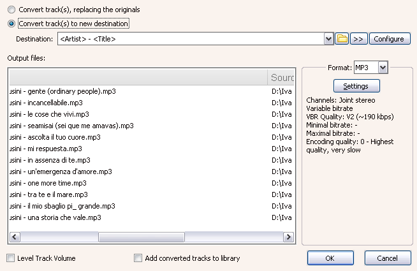Viewport: 417px width, 271px height.
Task: Click the folder browse icon next to Destination
Action: 342,39
